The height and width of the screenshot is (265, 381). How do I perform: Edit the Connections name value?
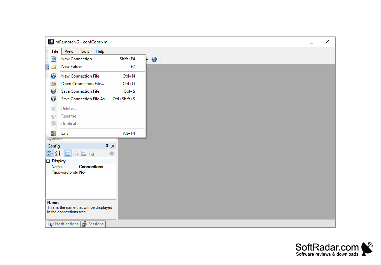coord(97,167)
